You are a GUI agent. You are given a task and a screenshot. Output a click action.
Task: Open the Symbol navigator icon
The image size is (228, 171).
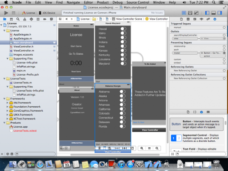click(11, 19)
